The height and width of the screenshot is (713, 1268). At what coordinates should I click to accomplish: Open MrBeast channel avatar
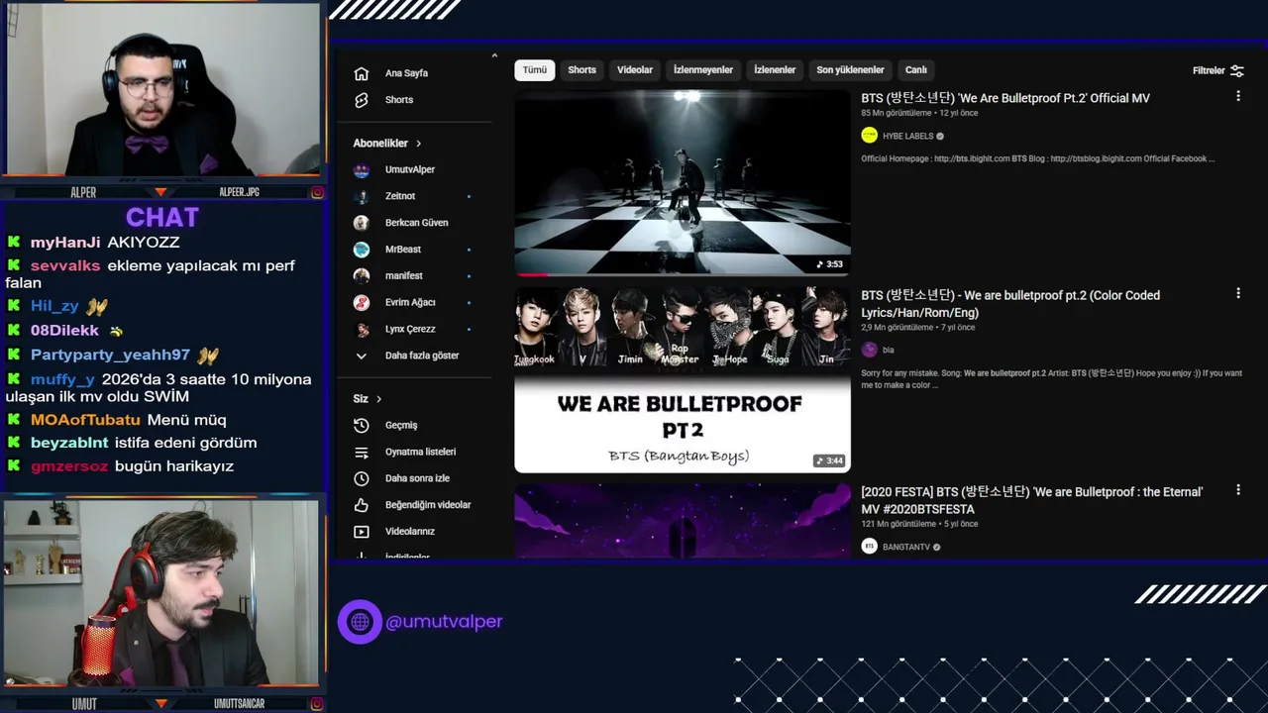tap(362, 250)
